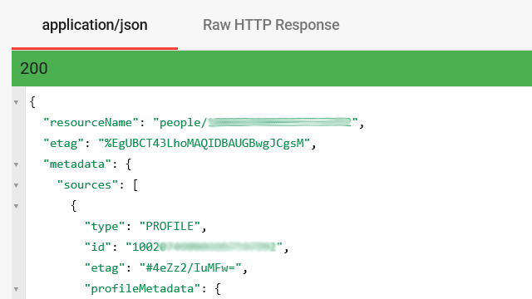Click the "%EgUBCT43LhoMAQIDBAUGBwgJCgsM" etag value

coord(204,144)
